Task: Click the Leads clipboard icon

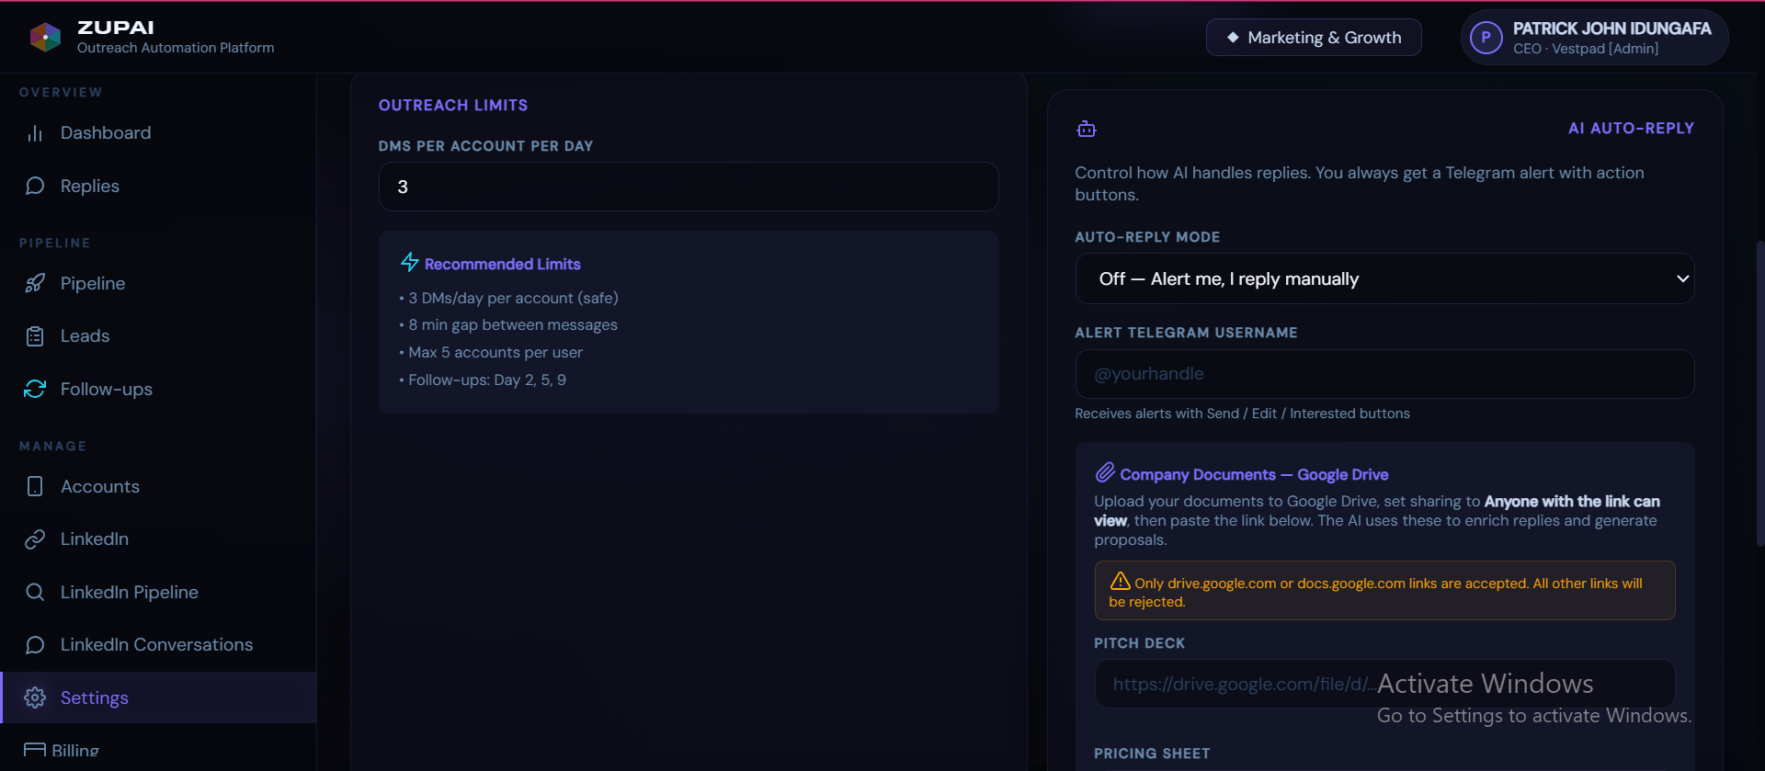Action: tap(35, 336)
